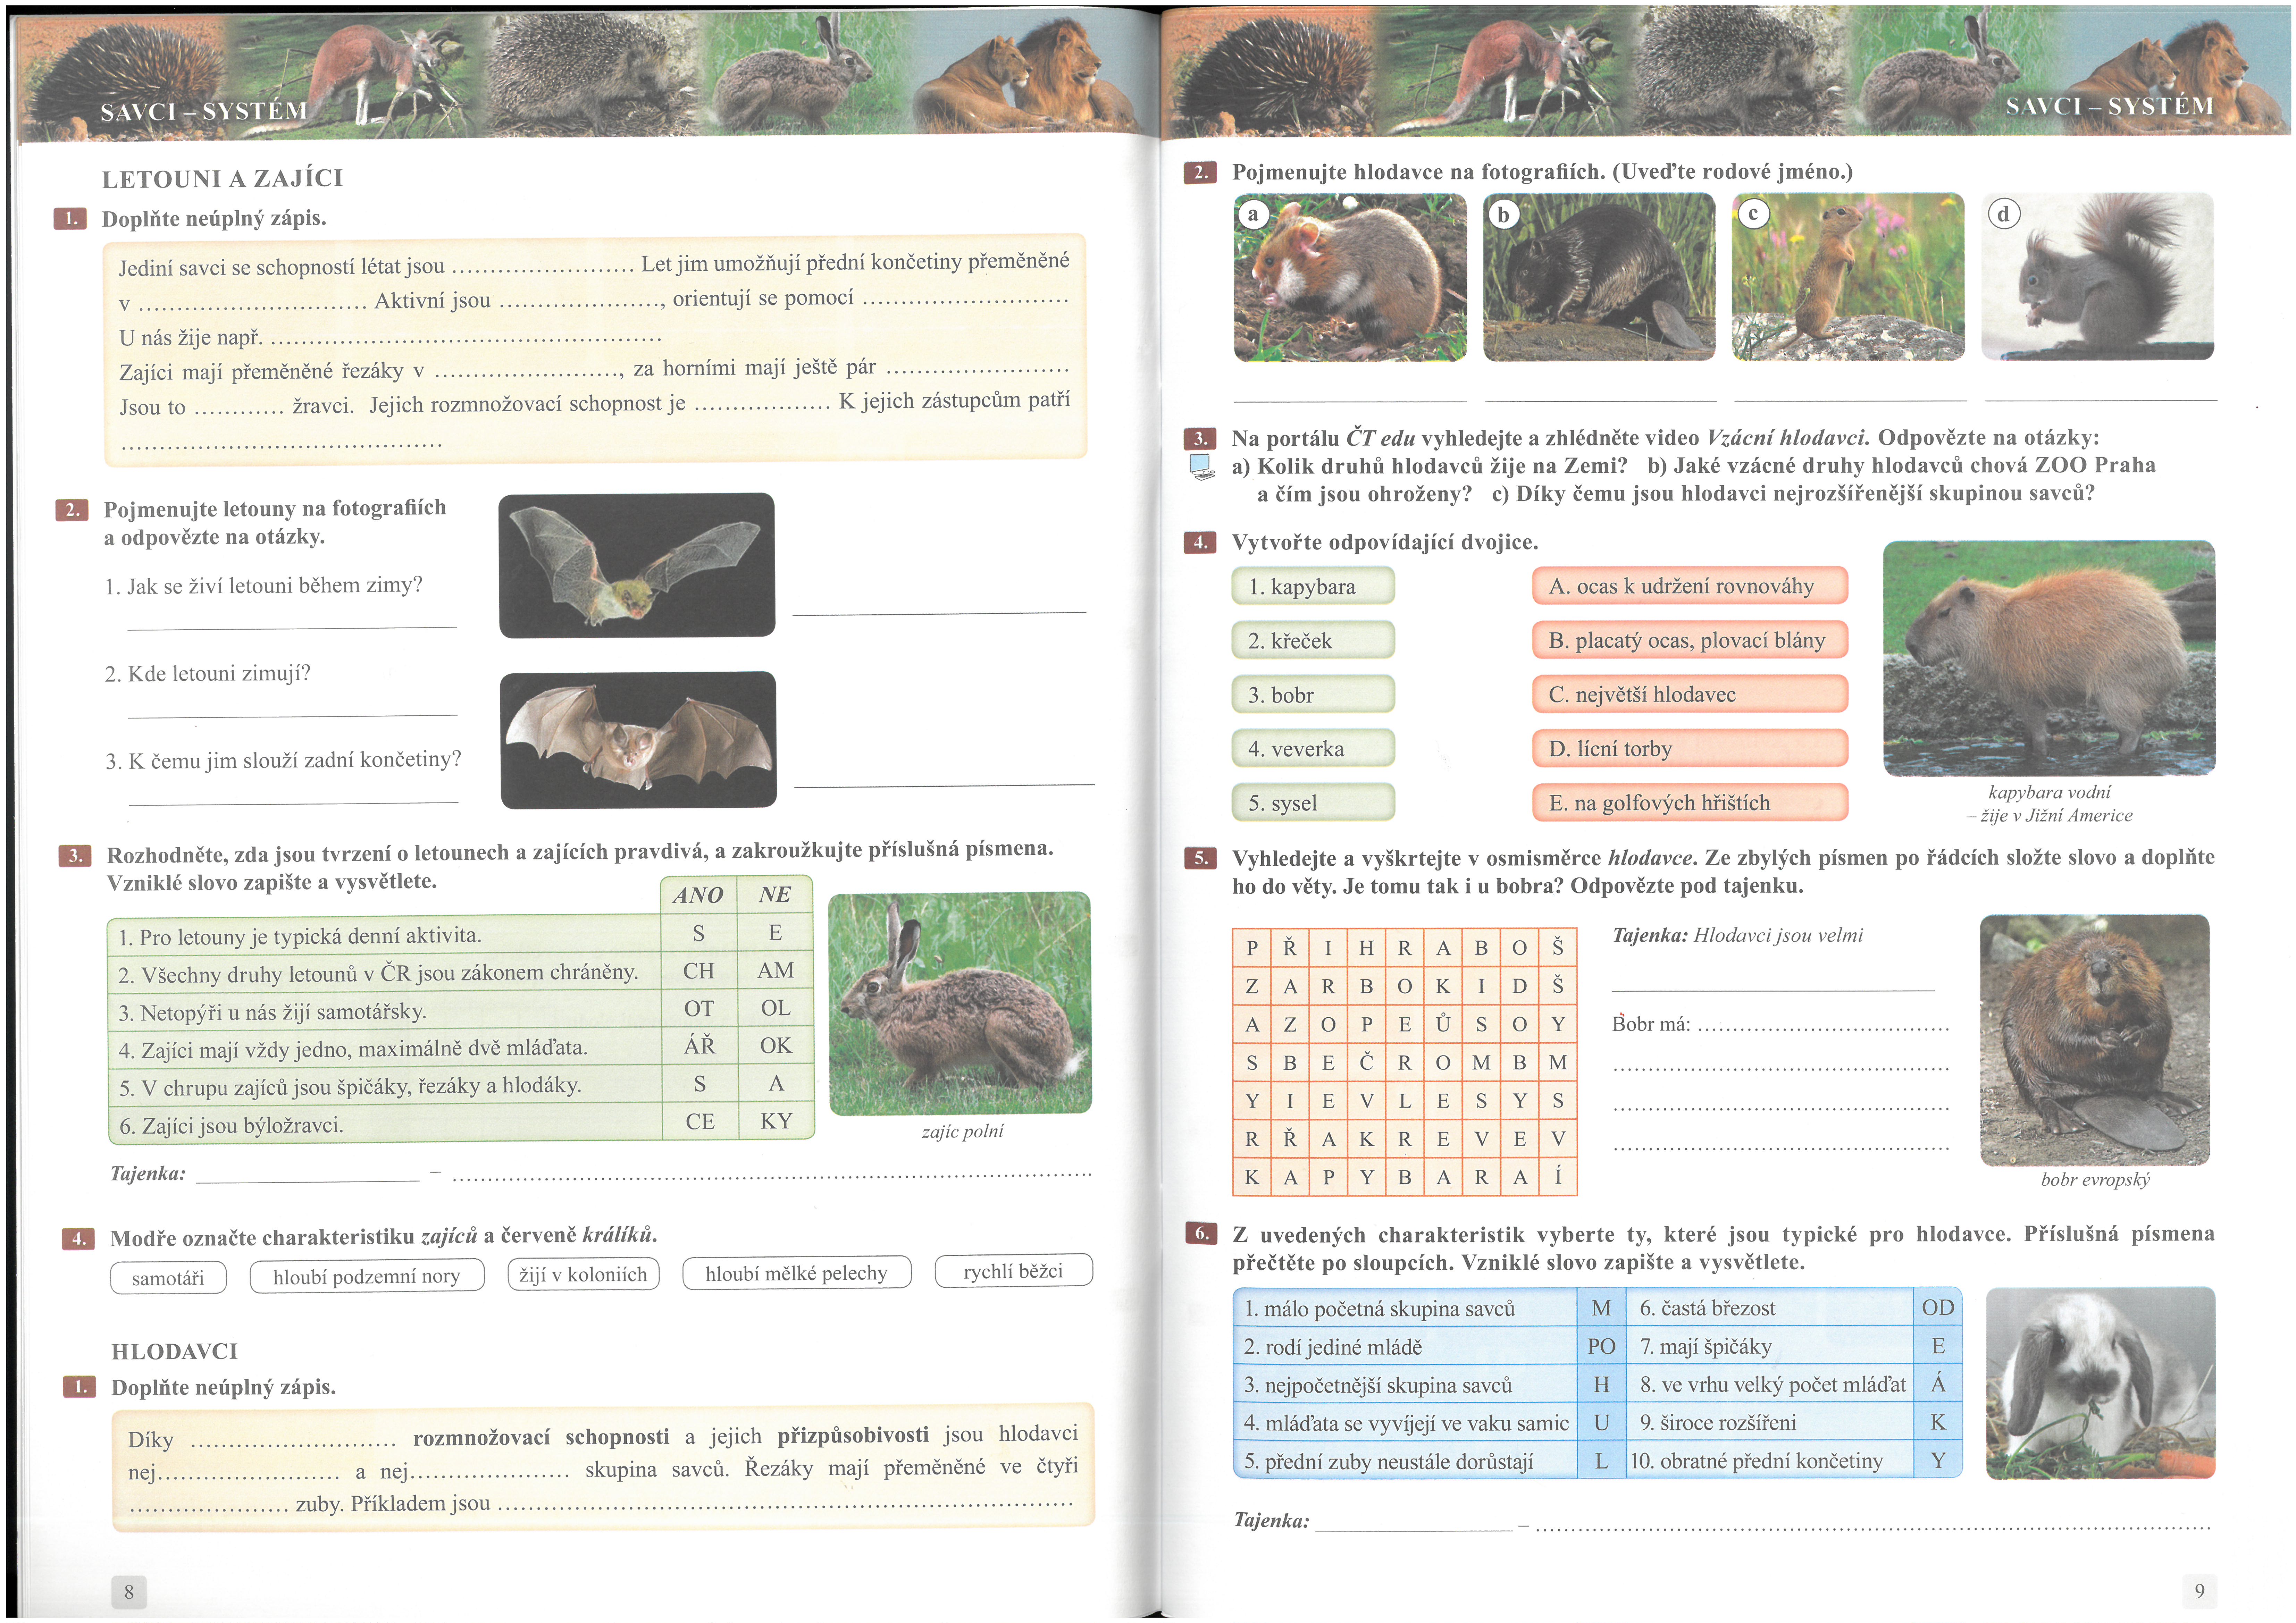Click the 'HLODAVCI' section heading
2296x1623 pixels.
click(175, 1351)
